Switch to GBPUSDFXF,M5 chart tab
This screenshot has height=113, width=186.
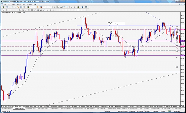[101, 109]
